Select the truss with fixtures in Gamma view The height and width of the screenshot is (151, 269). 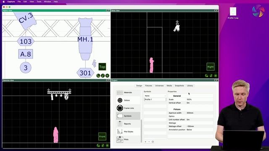(59, 94)
